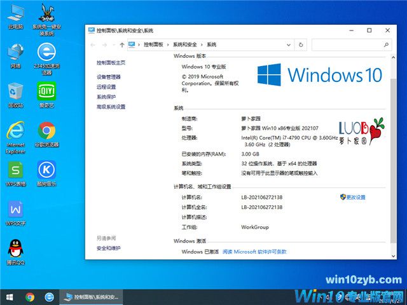Read the Microsoft 软件许可条款 link

[254, 252]
